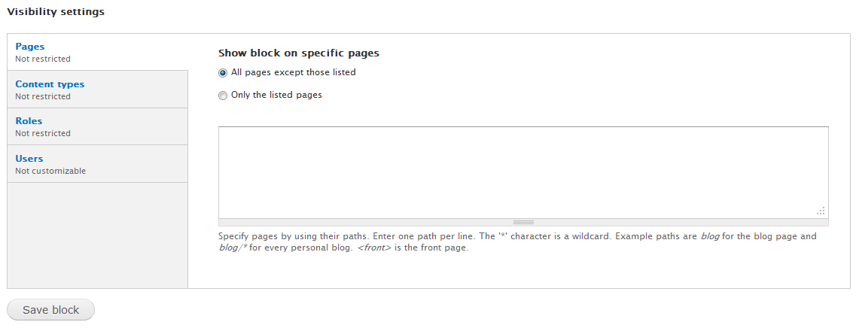Open the Pages vertical tab
The width and height of the screenshot is (859, 331).
click(x=30, y=47)
